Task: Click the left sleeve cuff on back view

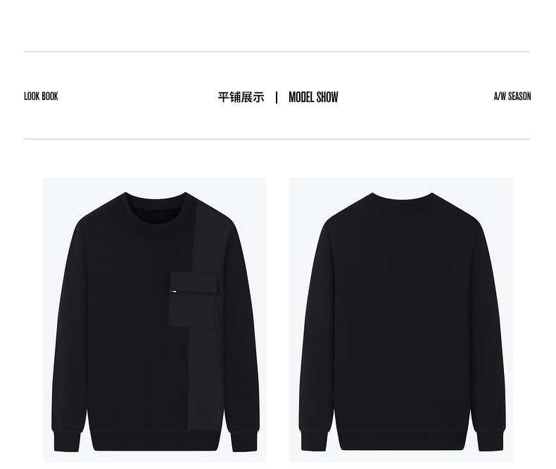Action: [x=314, y=441]
